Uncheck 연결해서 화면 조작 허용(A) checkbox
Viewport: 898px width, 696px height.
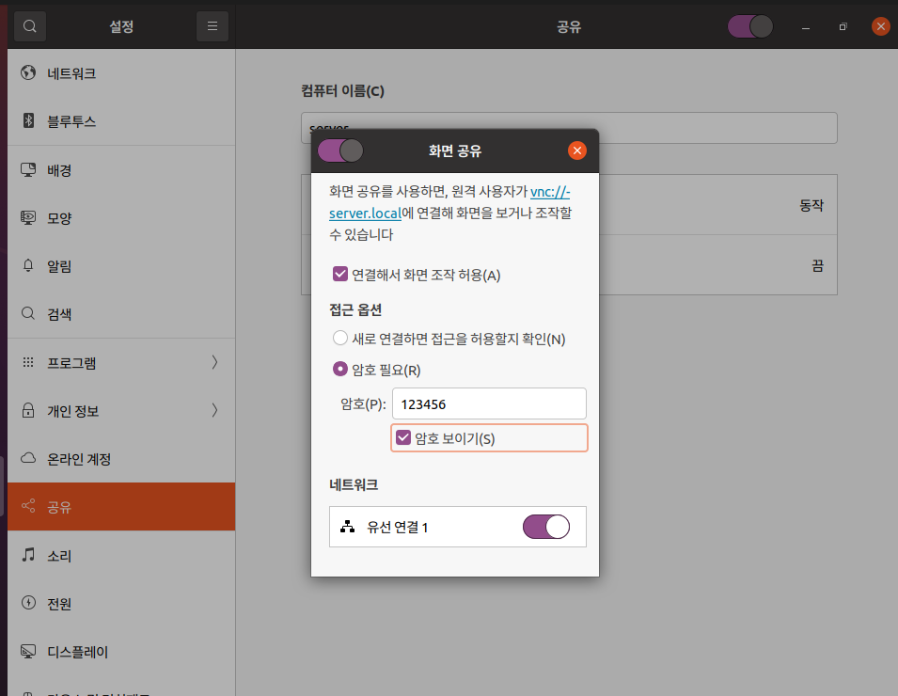pos(340,274)
